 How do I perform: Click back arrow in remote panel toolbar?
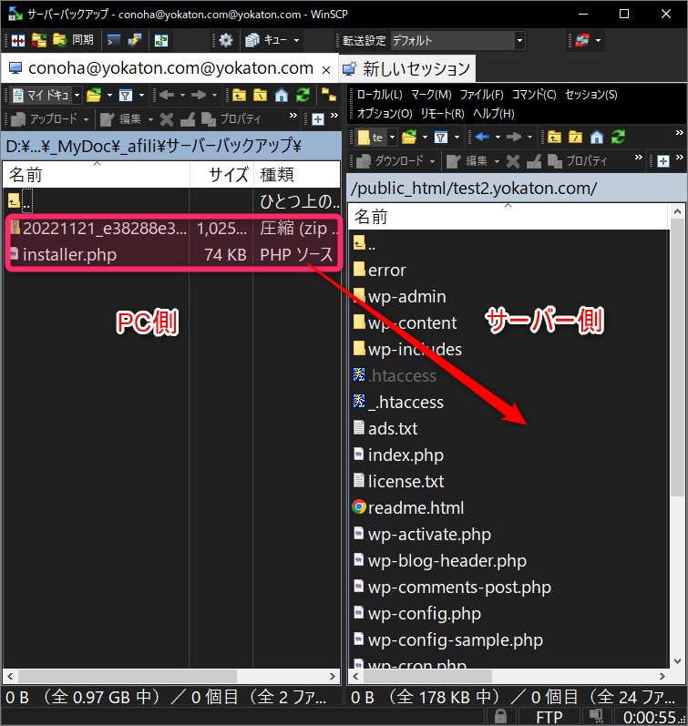click(482, 137)
